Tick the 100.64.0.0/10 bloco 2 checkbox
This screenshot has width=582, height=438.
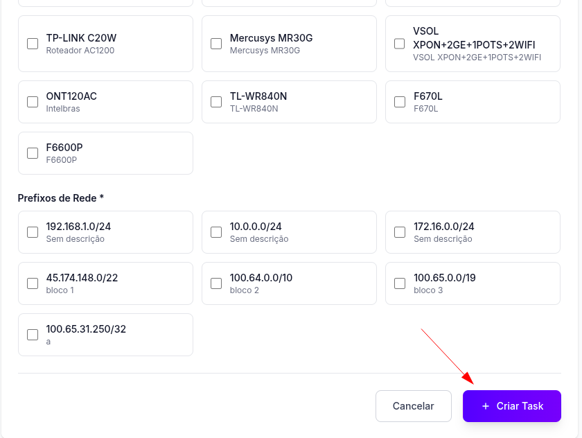click(216, 283)
